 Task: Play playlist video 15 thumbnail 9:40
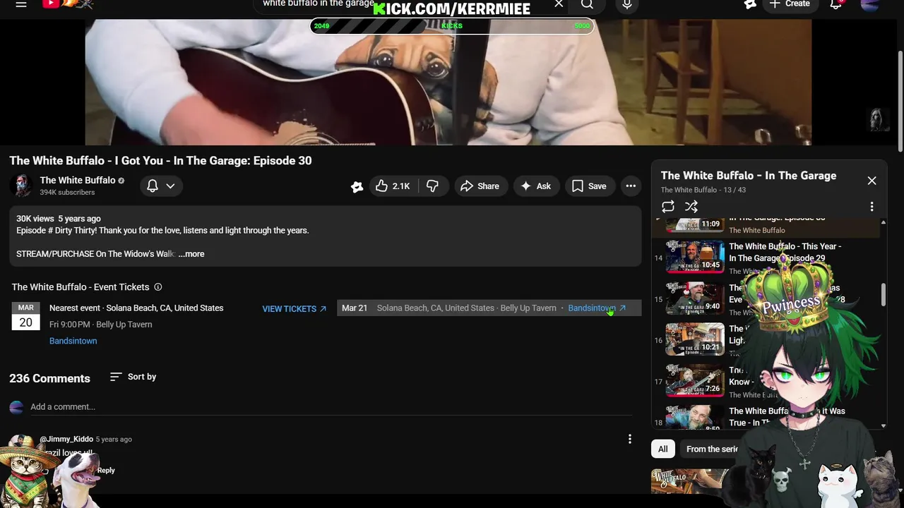click(x=695, y=299)
